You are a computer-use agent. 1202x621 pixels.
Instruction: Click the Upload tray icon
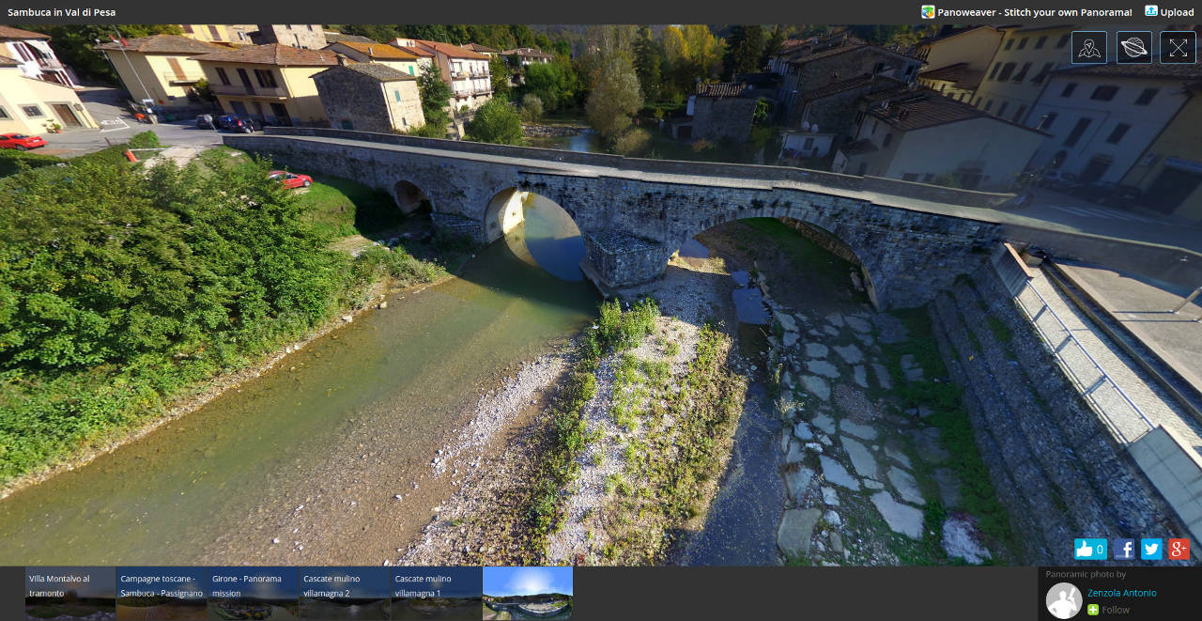[1151, 11]
